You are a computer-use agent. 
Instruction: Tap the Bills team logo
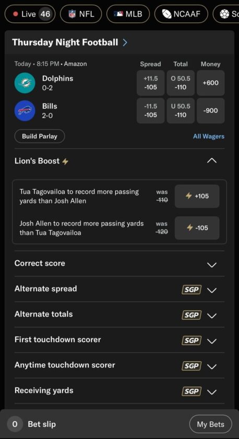pos(25,111)
